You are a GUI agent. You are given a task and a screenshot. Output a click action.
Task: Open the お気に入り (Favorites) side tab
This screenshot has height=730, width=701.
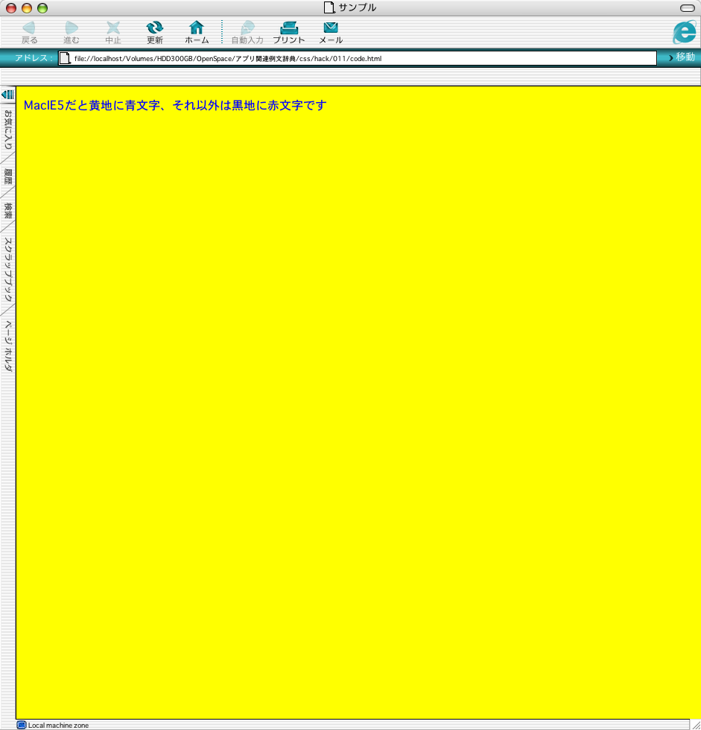pyautogui.click(x=7, y=129)
